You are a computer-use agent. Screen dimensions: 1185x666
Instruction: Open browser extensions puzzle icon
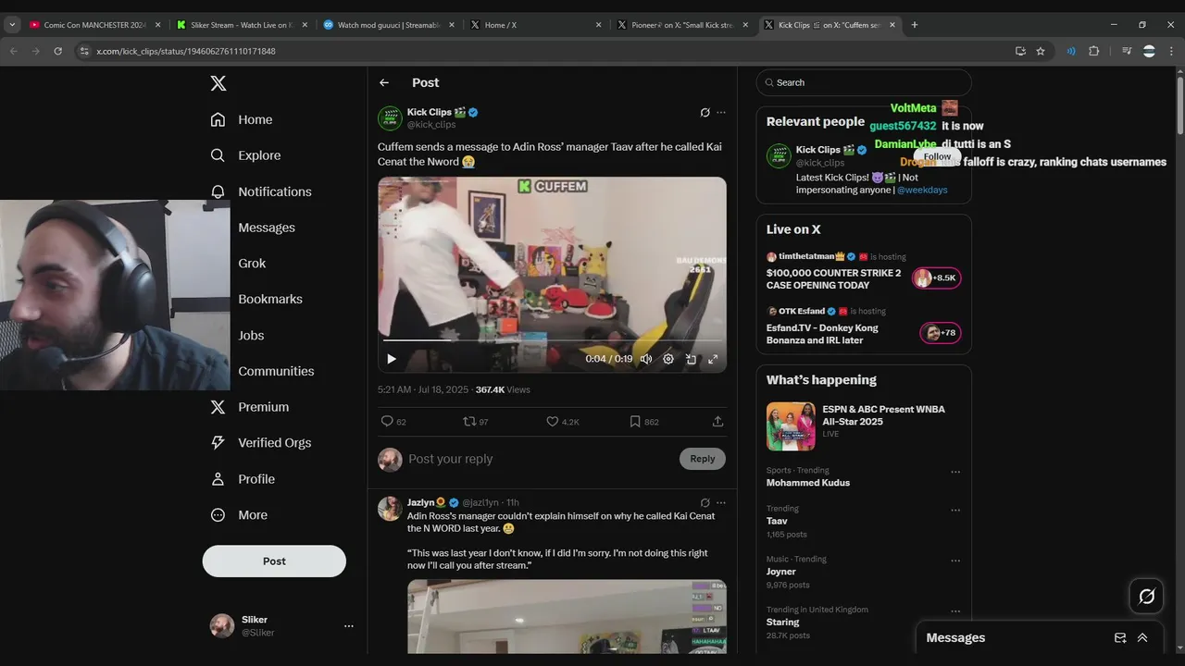click(1093, 51)
